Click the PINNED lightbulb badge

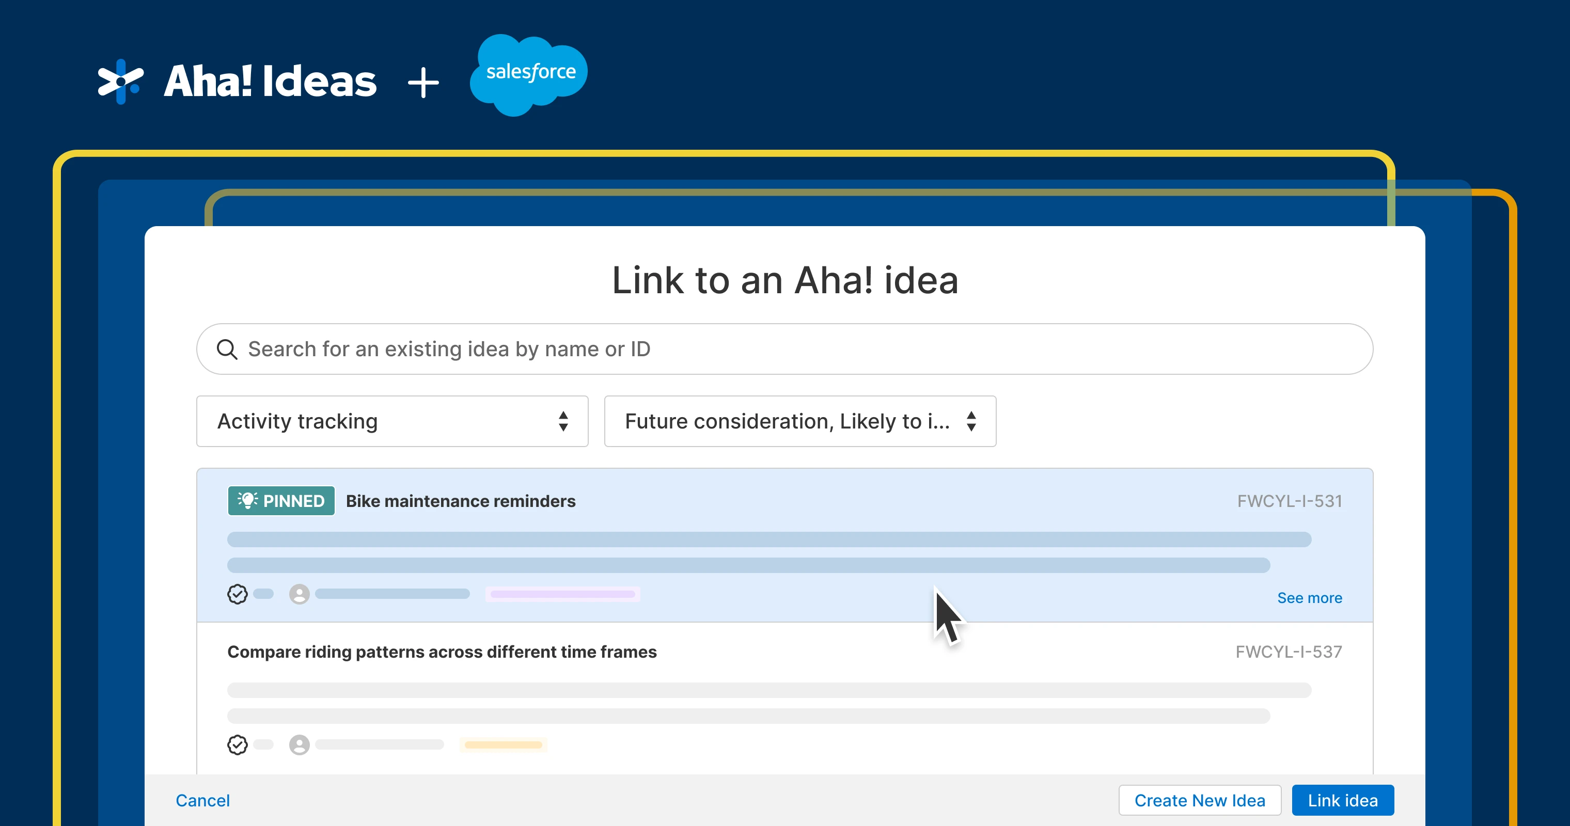click(x=281, y=501)
